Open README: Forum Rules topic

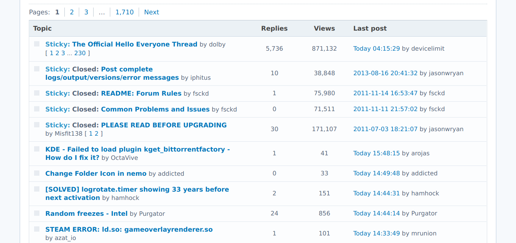[x=141, y=93]
